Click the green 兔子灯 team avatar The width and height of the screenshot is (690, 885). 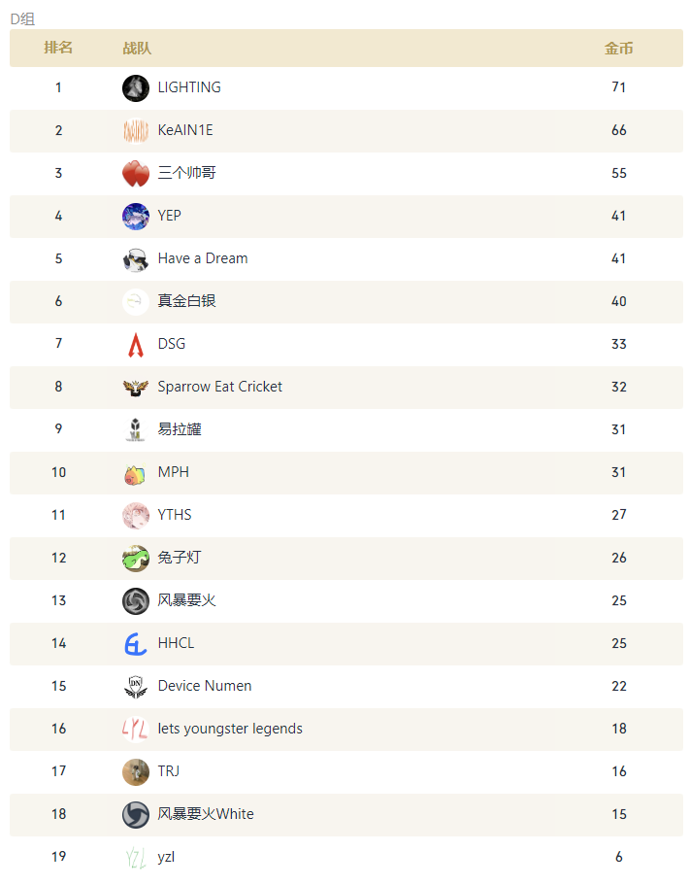click(x=136, y=559)
